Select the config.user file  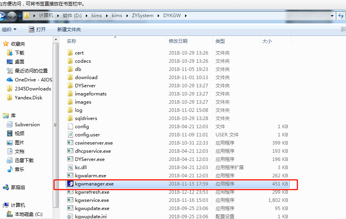click(87, 135)
